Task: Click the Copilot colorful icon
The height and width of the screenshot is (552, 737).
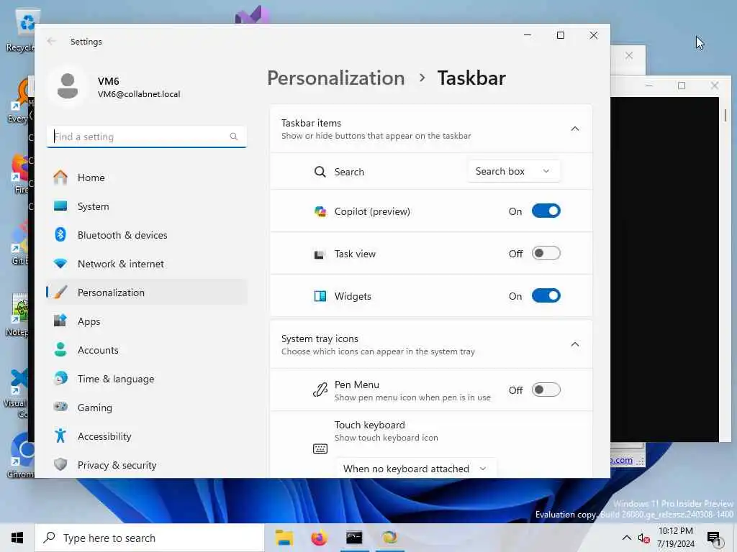Action: coord(320,211)
